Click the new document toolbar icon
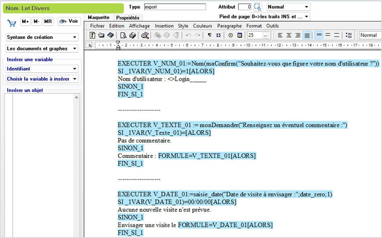 (93, 35)
